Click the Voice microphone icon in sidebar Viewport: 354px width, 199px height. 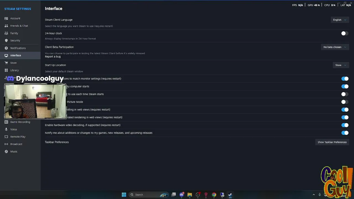[6, 129]
